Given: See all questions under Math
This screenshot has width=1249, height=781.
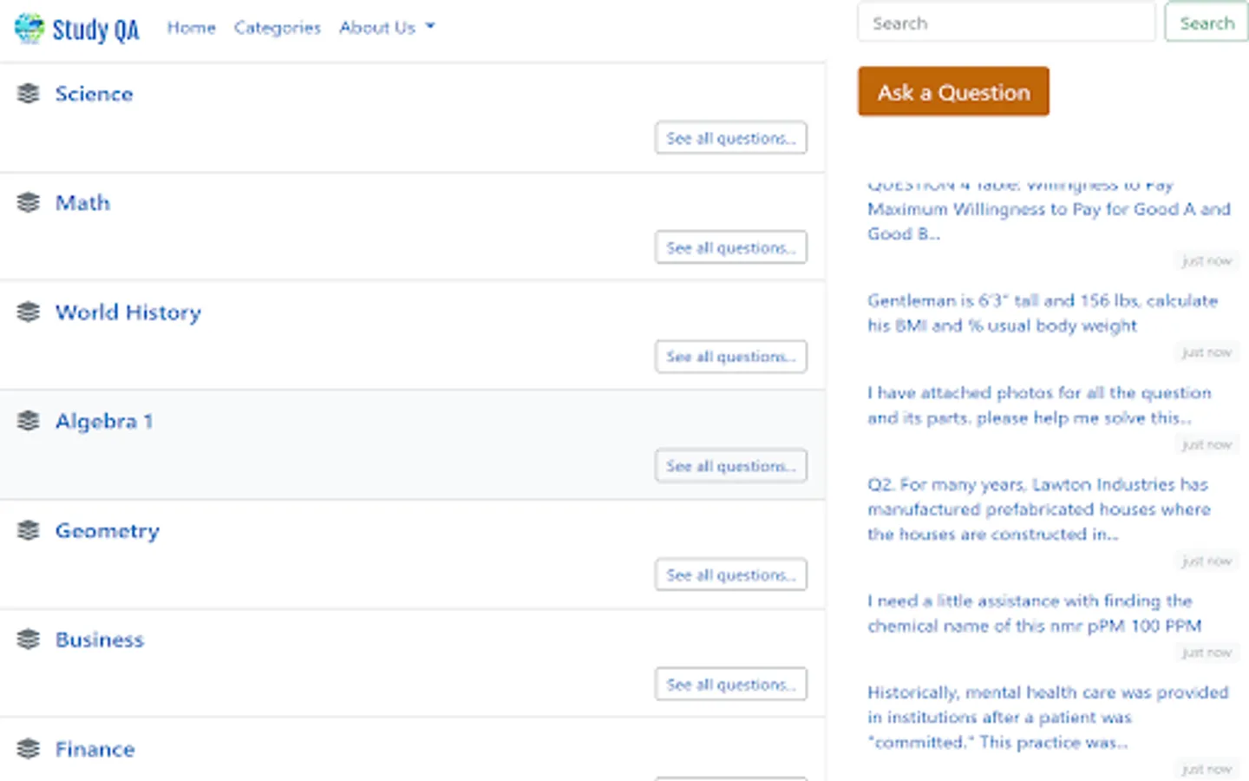Looking at the screenshot, I should click(730, 247).
